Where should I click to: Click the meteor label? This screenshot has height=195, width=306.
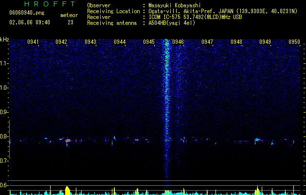click(69, 15)
